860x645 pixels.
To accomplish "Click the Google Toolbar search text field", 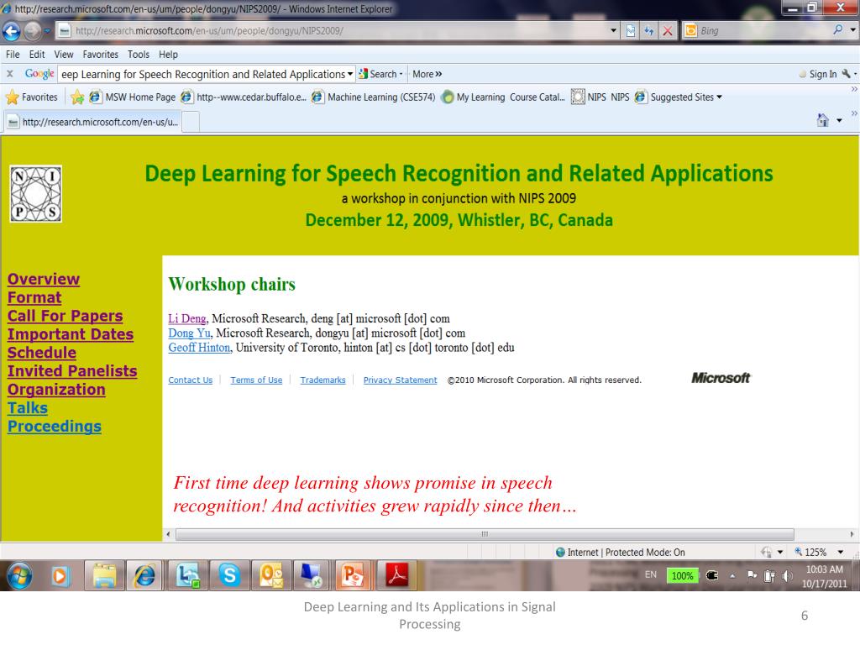I will click(x=202, y=74).
